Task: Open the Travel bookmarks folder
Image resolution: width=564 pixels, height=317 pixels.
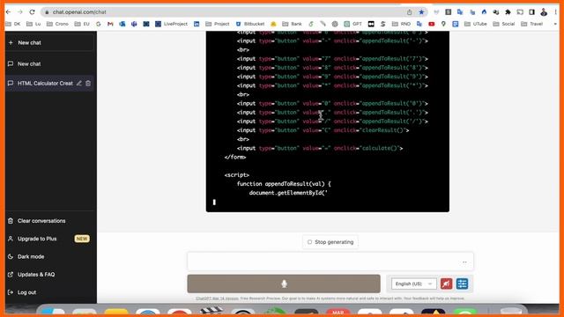Action: pos(532,24)
